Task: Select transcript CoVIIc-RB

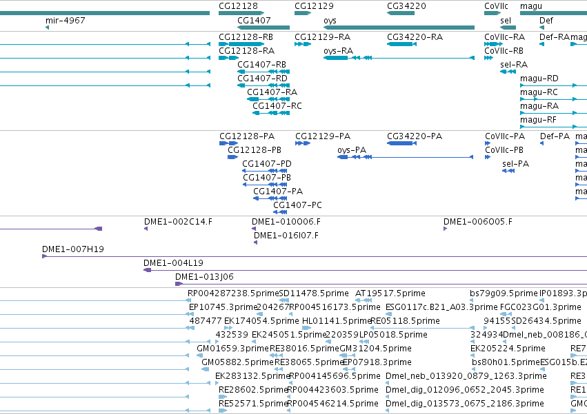Action: click(x=488, y=58)
